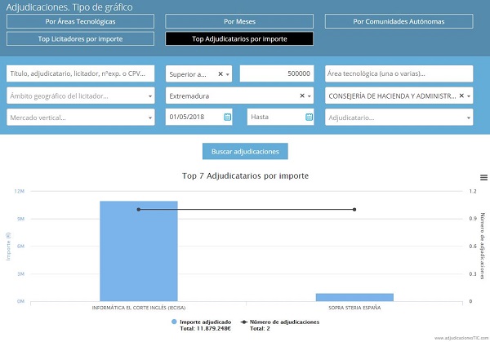
Task: Switch to Por Áreas Tecnológicas chart
Action: [80, 21]
